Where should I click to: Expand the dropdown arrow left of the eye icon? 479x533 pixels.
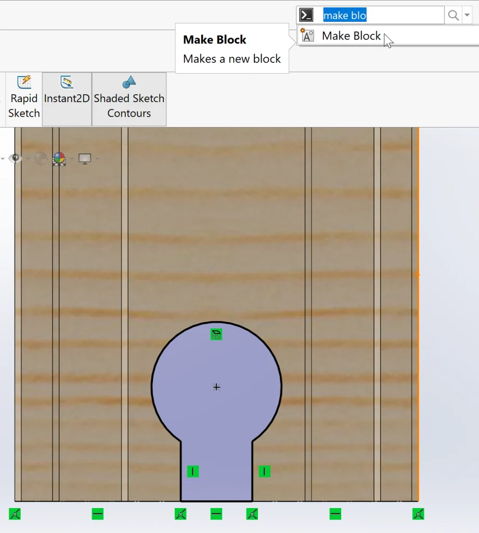coord(3,158)
